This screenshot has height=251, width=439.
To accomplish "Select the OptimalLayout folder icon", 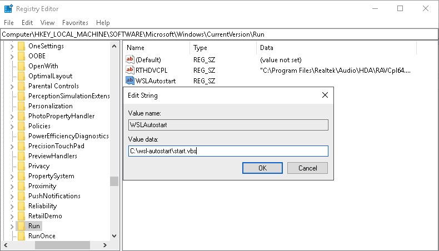I will pos(21,76).
